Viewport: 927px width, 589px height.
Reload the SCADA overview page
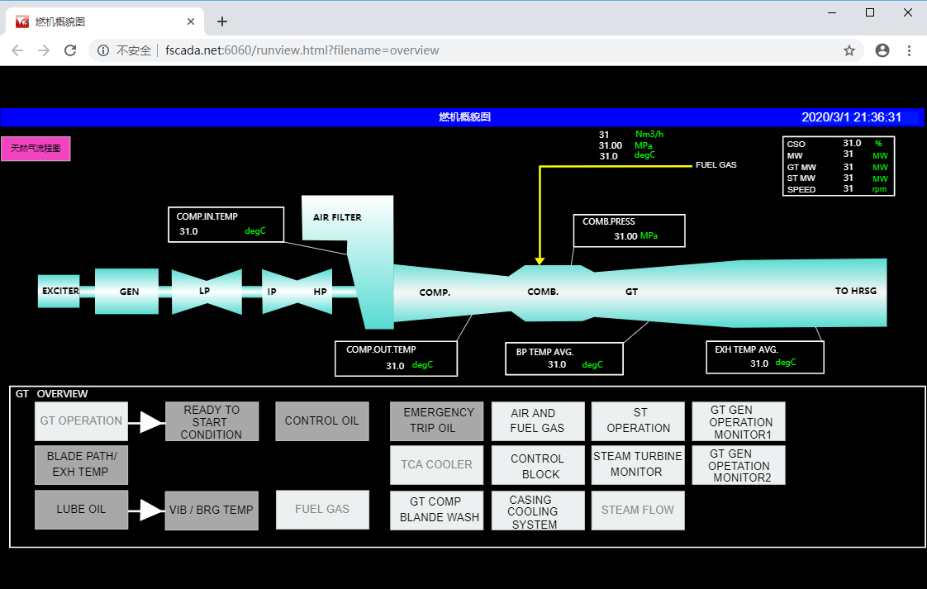70,50
